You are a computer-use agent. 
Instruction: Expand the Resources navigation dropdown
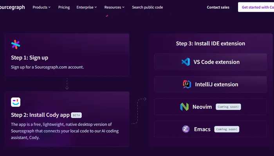(114, 7)
